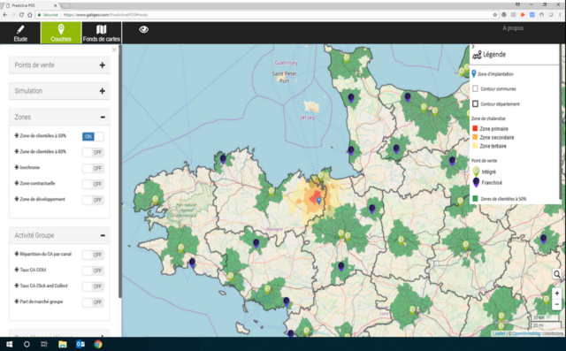Screen dimensions: 566x351
Task: Collapse the Légende panel with its chevron
Action: click(473, 47)
